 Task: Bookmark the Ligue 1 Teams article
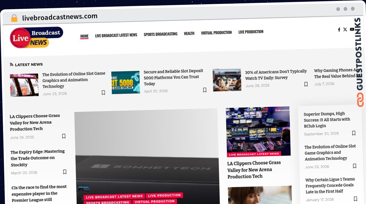(x=355, y=199)
